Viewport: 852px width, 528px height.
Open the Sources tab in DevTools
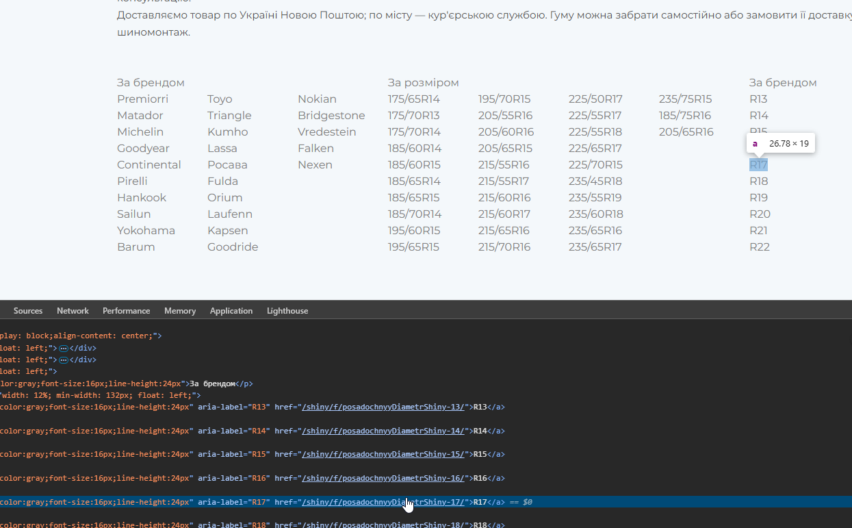click(x=28, y=311)
